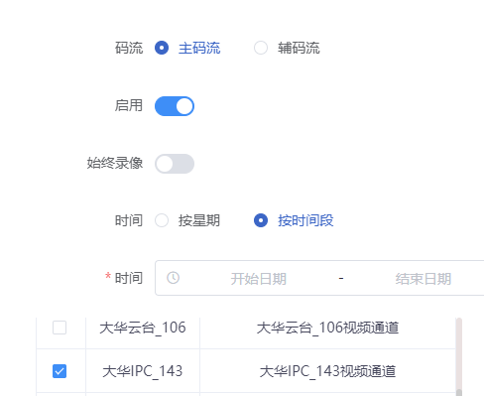Choose the 按星期 radio button circle

click(x=162, y=220)
